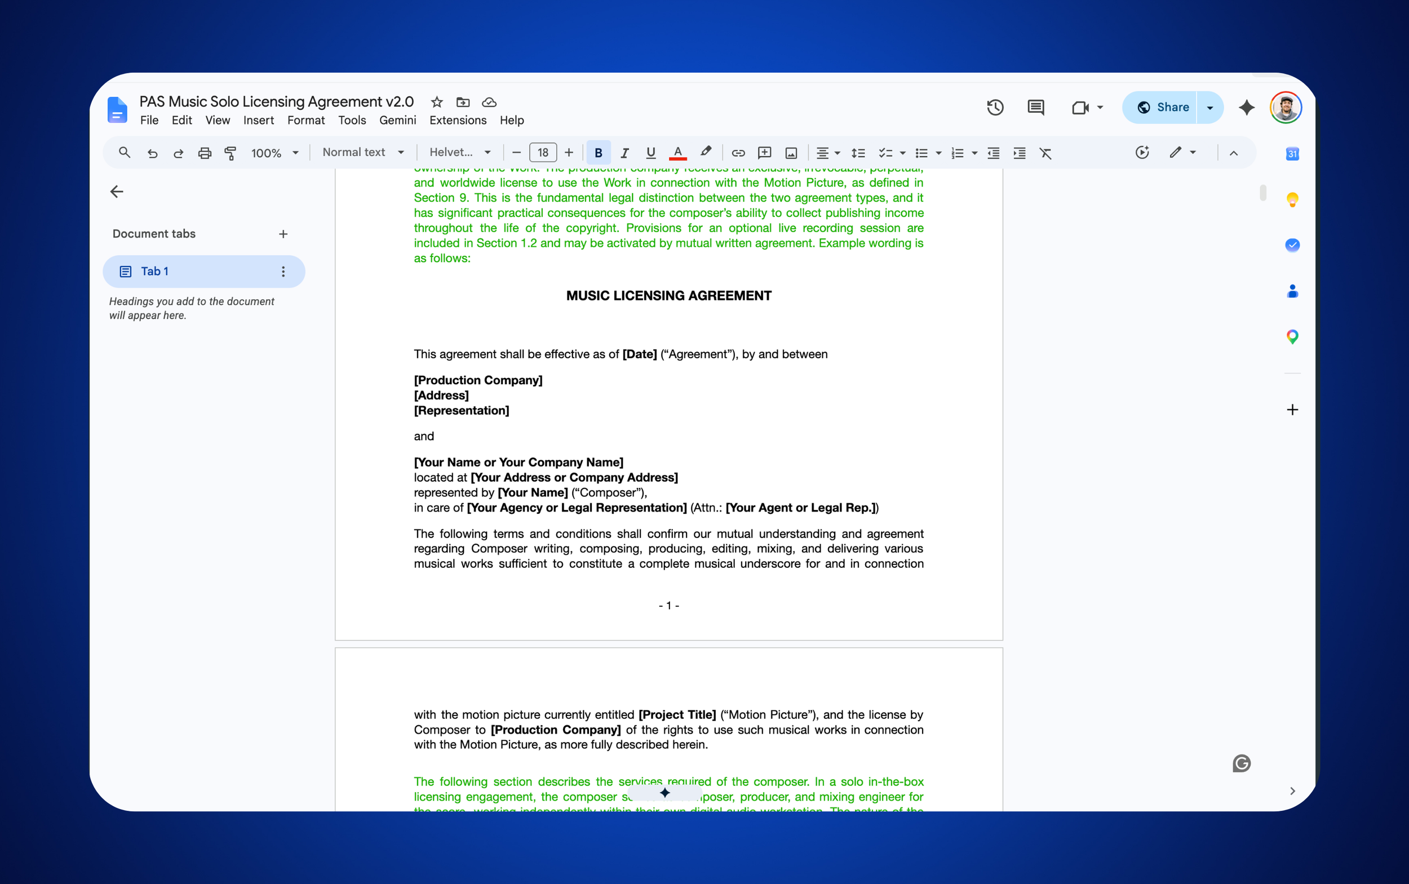
Task: Open the checklist options dropdown arrow
Action: click(x=902, y=153)
